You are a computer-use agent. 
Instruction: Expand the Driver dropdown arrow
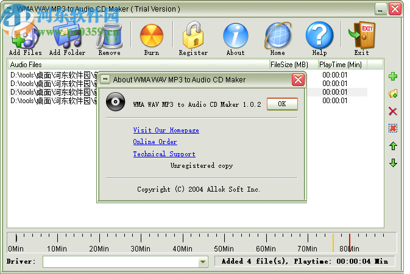(x=203, y=262)
